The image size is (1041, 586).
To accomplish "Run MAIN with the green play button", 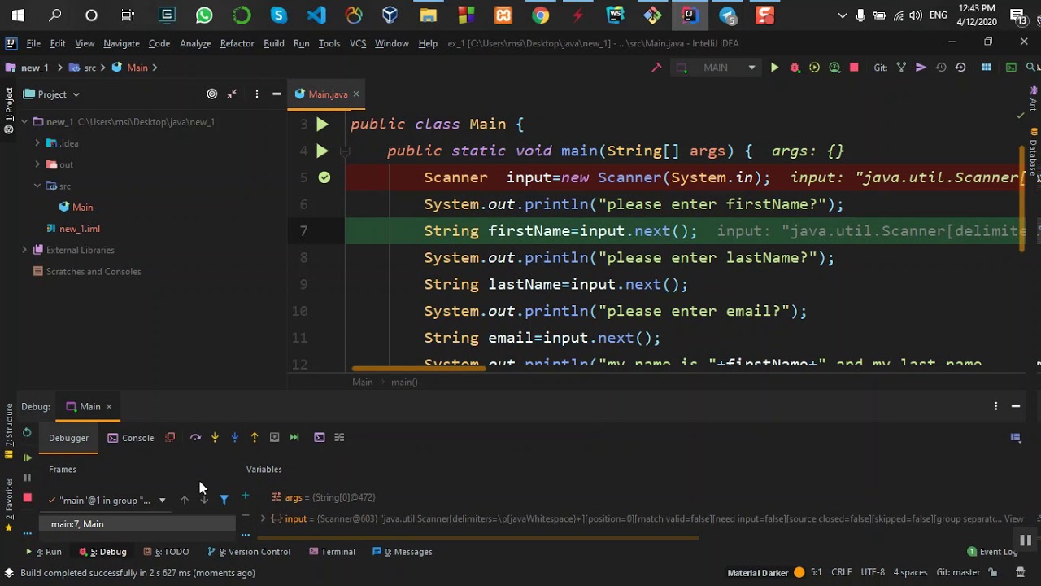I will (774, 68).
